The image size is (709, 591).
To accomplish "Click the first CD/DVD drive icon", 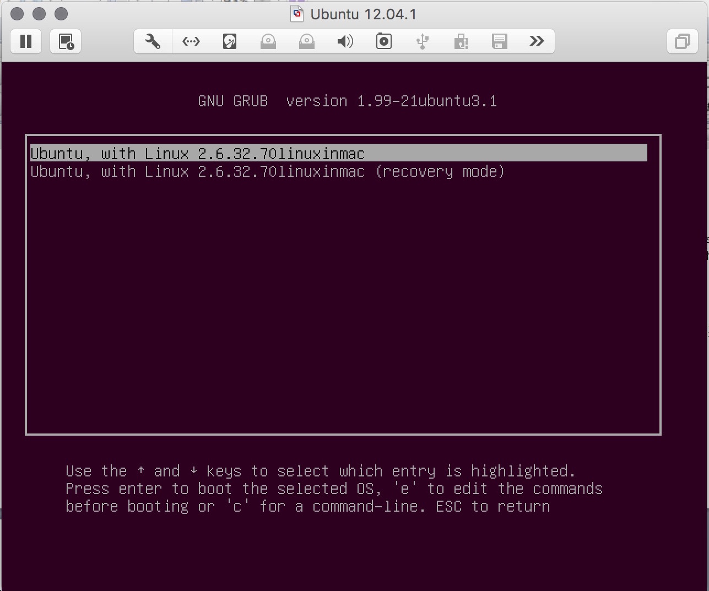I will (268, 41).
